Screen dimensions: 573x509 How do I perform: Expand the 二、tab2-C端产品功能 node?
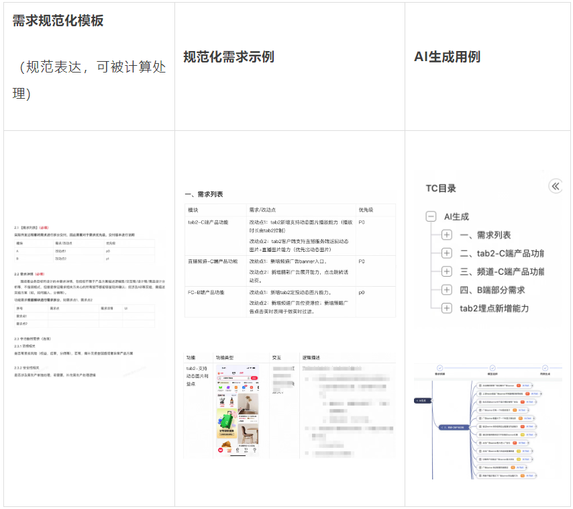coord(447,253)
